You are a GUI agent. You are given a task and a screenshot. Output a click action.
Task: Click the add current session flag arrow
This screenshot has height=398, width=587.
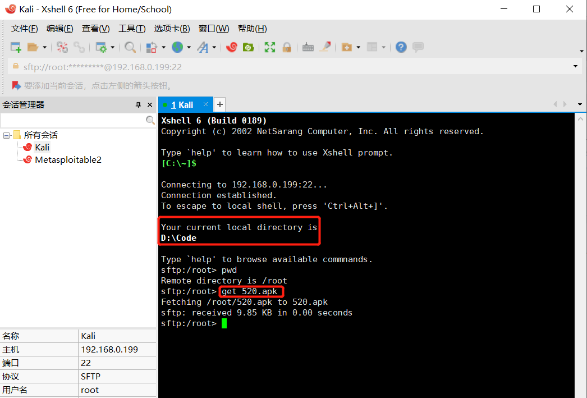tap(16, 86)
